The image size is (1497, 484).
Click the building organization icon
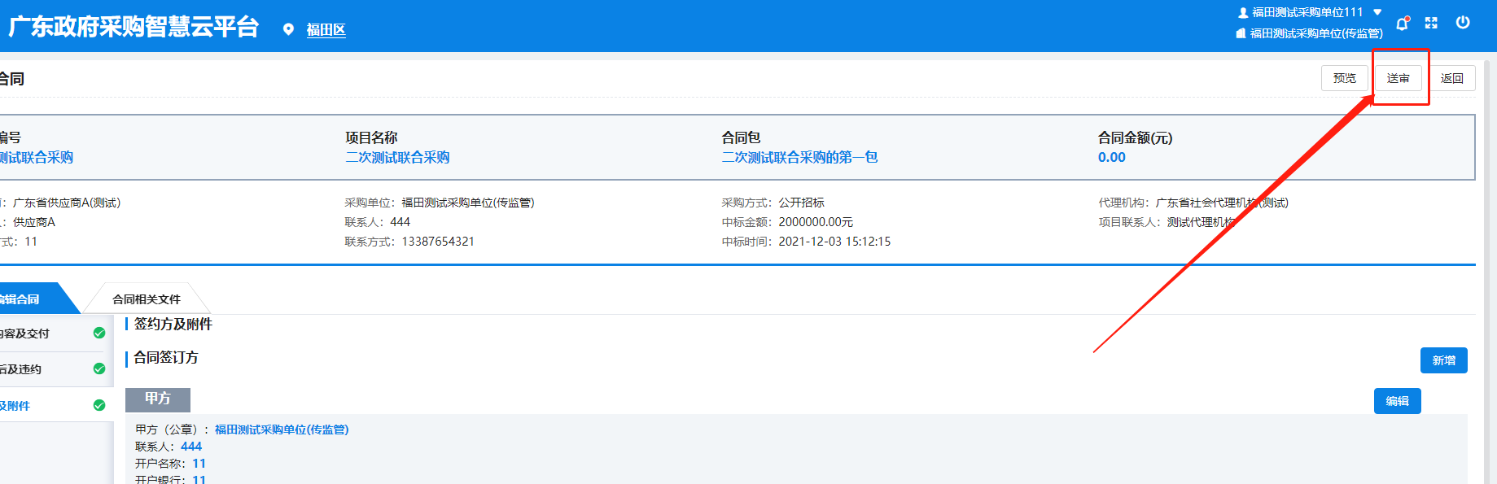click(x=1241, y=33)
